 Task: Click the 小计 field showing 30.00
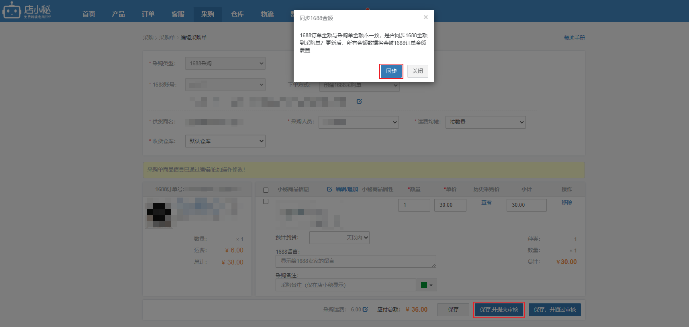click(x=527, y=205)
